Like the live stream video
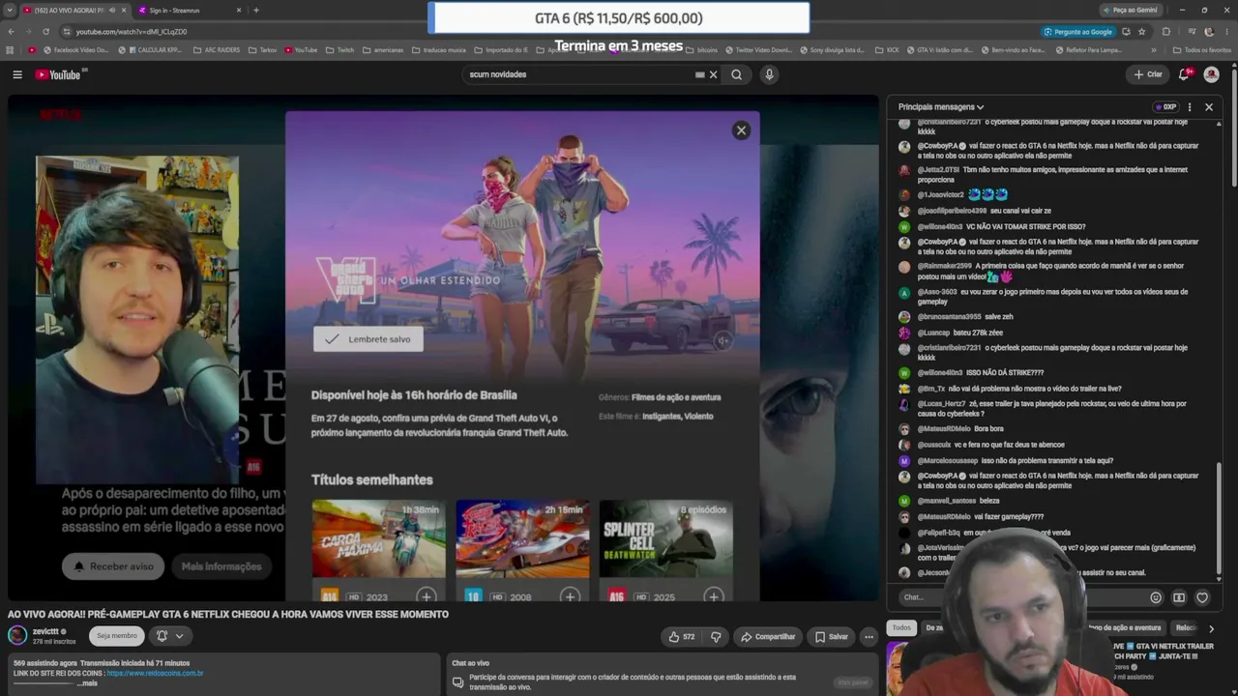 point(682,636)
